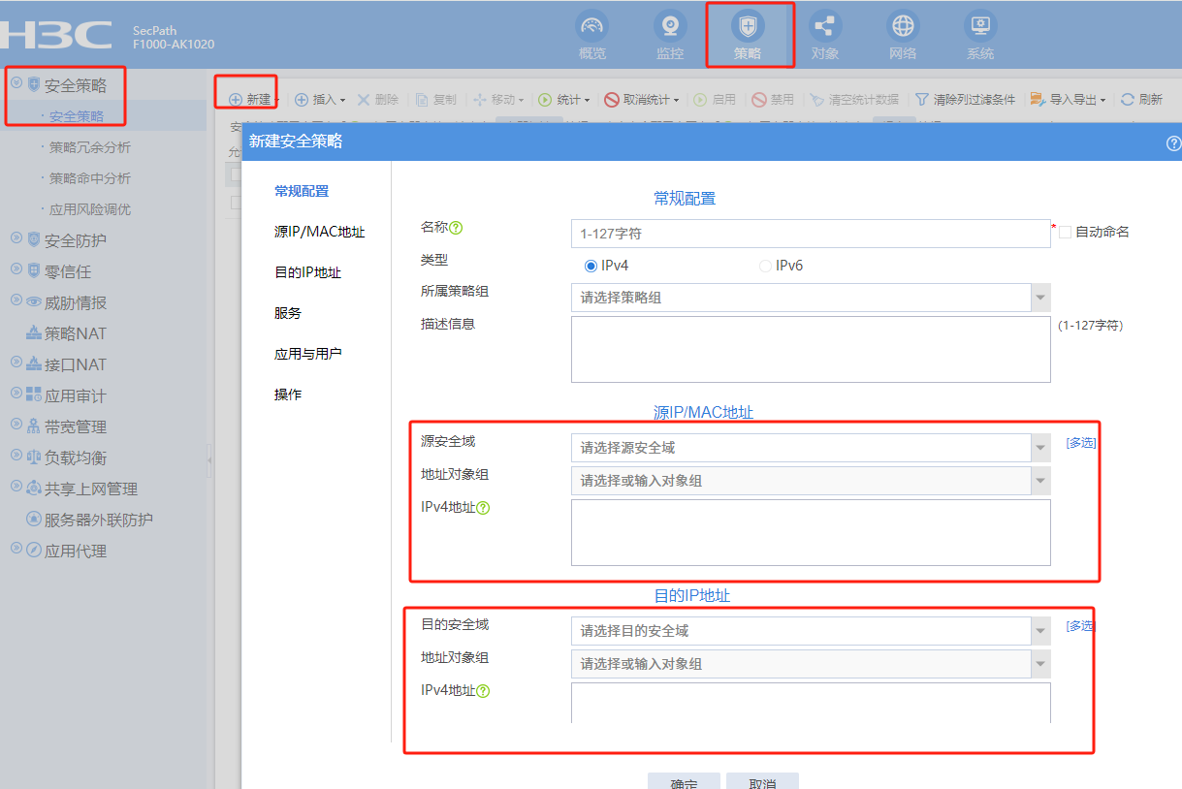
Task: Switch to 应用与用户 section
Action: (307, 354)
